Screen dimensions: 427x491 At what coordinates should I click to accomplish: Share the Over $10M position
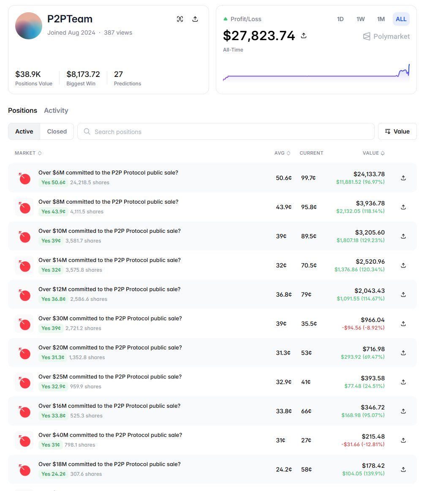[x=403, y=236]
